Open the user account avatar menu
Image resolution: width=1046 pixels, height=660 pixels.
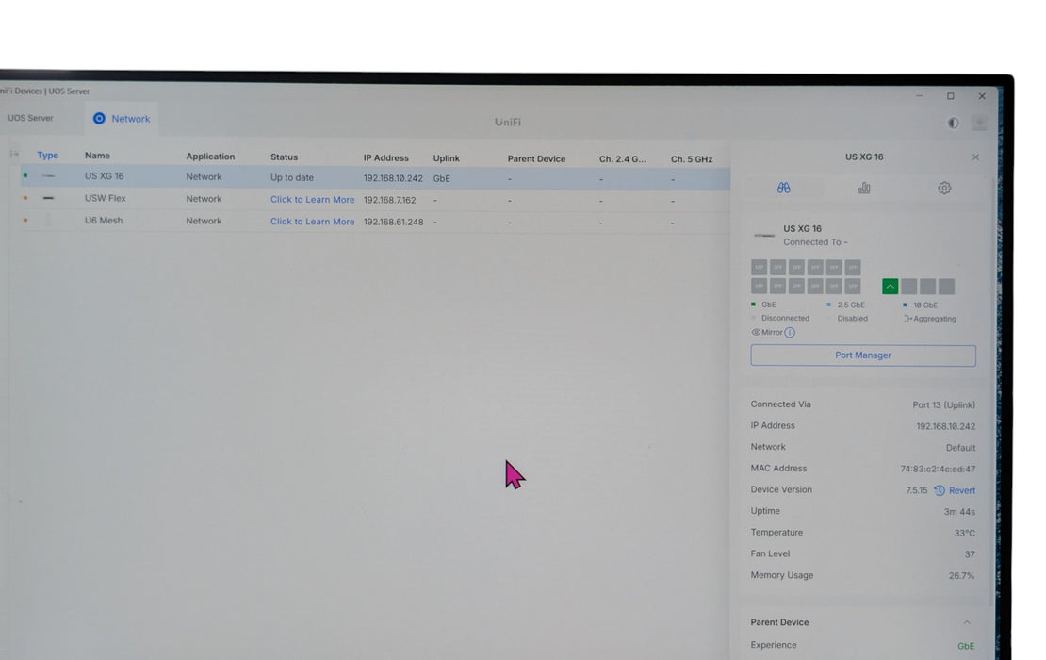coord(979,124)
